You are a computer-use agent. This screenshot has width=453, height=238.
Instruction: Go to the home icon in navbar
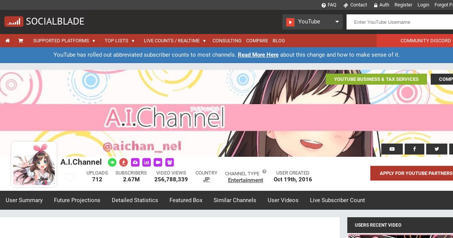tap(8, 40)
